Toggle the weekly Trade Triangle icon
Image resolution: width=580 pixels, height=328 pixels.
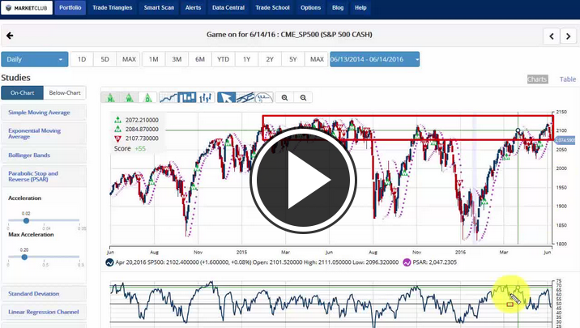[129, 98]
